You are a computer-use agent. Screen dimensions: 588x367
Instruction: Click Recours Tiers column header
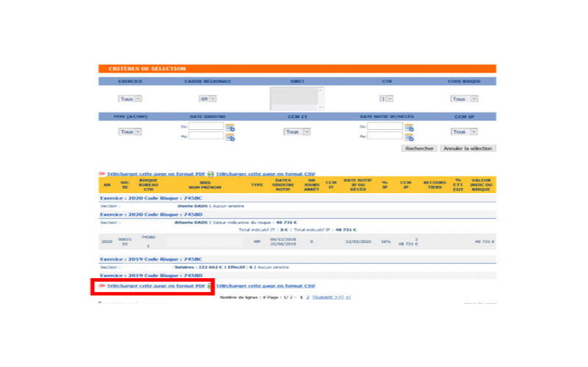pos(434,185)
